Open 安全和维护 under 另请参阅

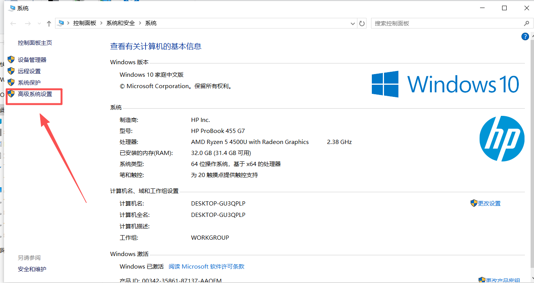click(x=32, y=269)
